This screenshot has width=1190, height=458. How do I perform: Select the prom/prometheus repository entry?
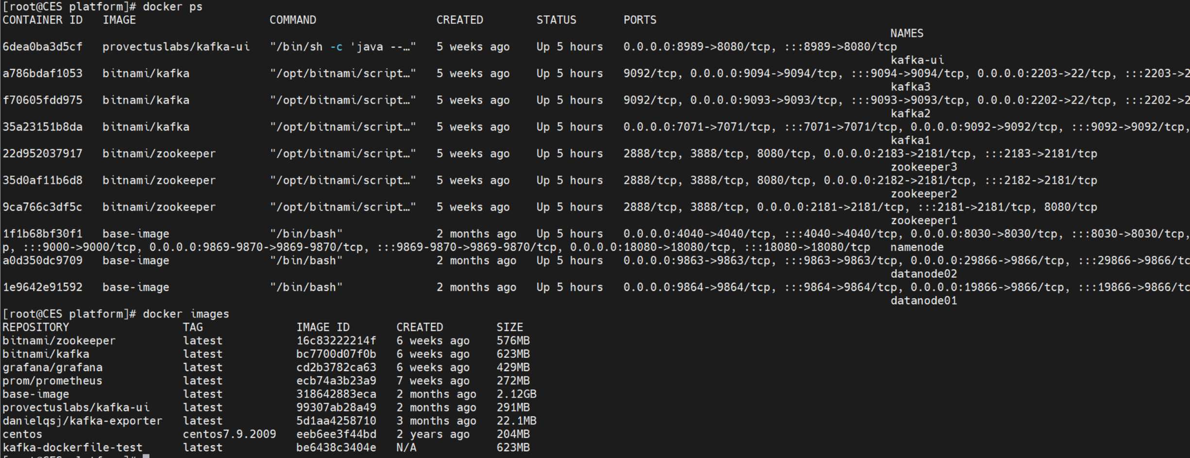pos(52,381)
